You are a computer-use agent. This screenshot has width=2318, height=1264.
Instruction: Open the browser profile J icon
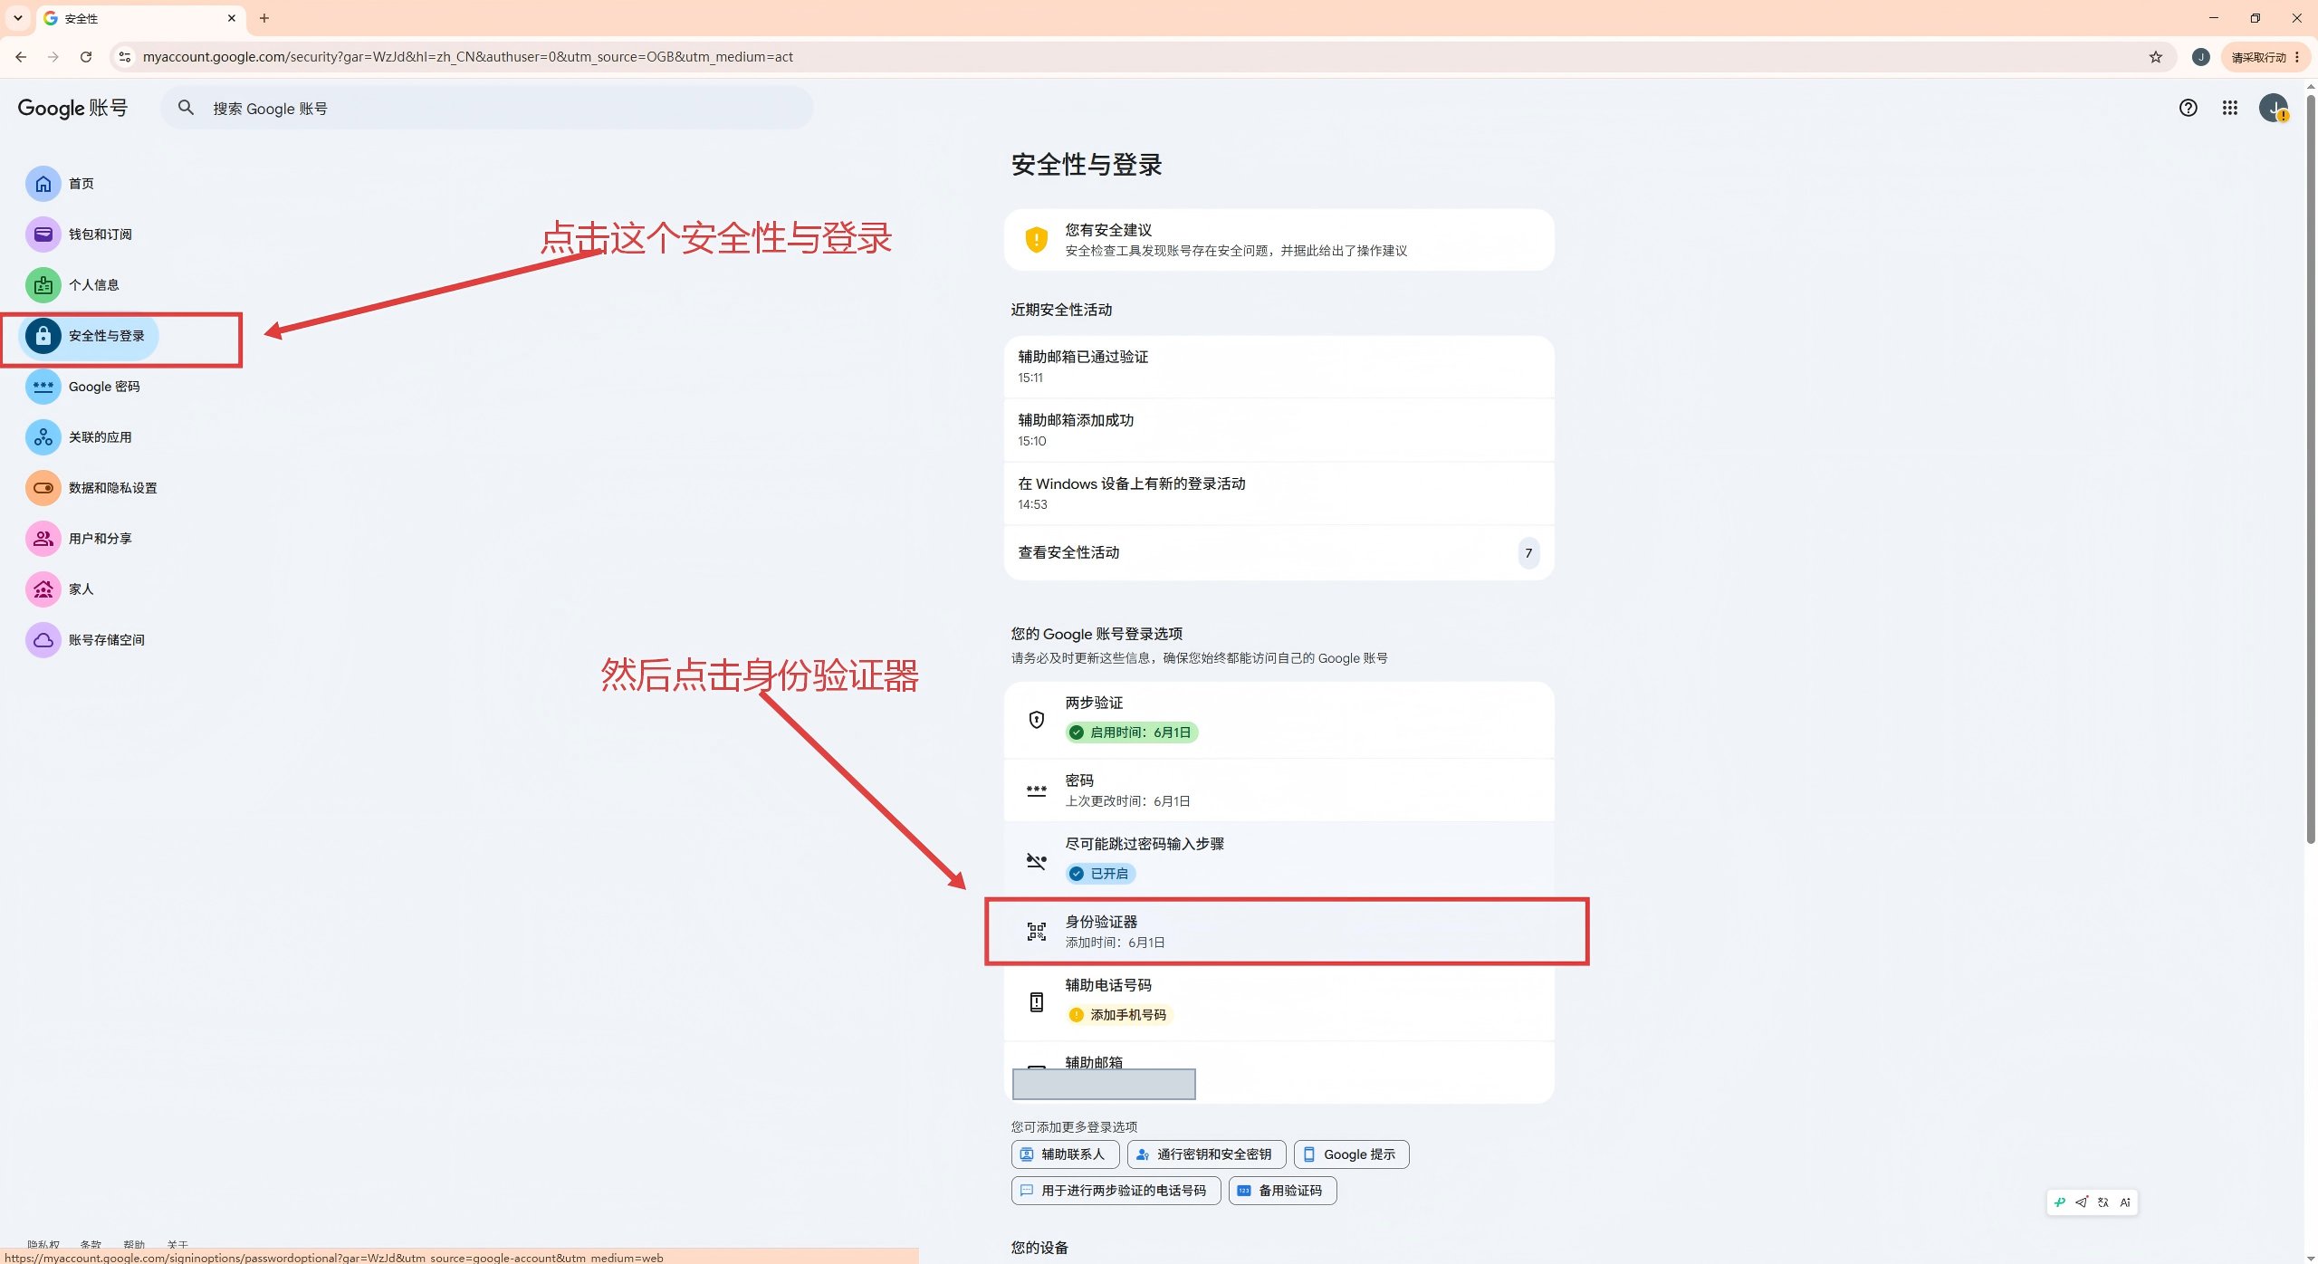2201,57
